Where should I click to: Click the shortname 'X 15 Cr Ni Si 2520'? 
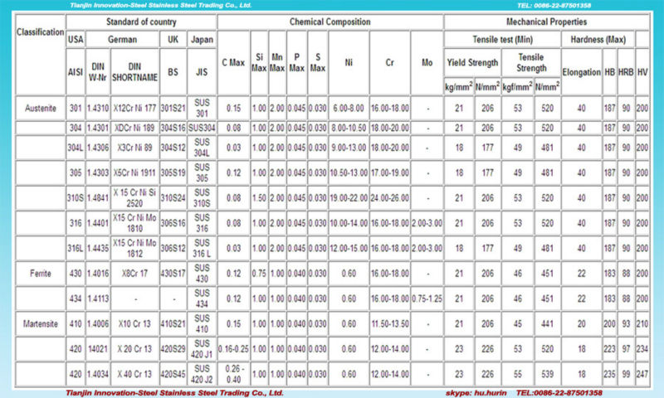(x=134, y=198)
